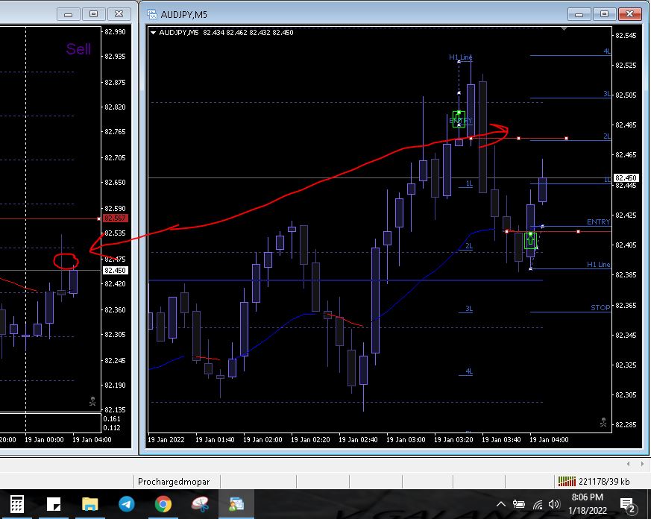Click the red 82.567 price tag
This screenshot has height=519, width=651.
click(116, 218)
